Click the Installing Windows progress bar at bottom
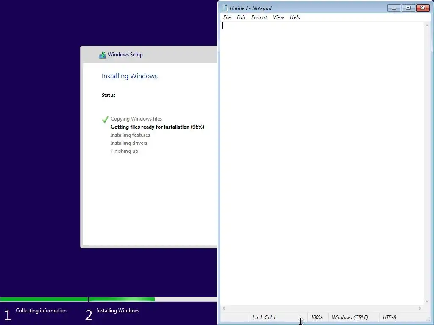The height and width of the screenshot is (325, 434). point(153,299)
